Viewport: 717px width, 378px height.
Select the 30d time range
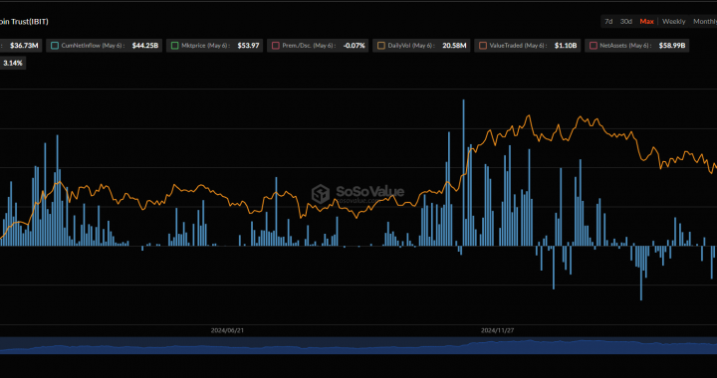point(626,22)
